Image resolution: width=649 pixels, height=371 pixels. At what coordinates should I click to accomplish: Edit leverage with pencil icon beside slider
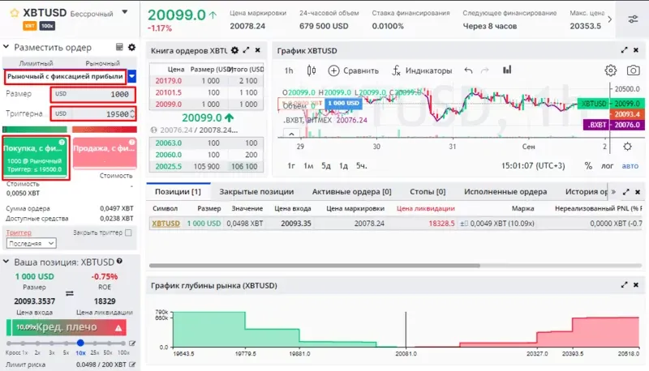[132, 343]
